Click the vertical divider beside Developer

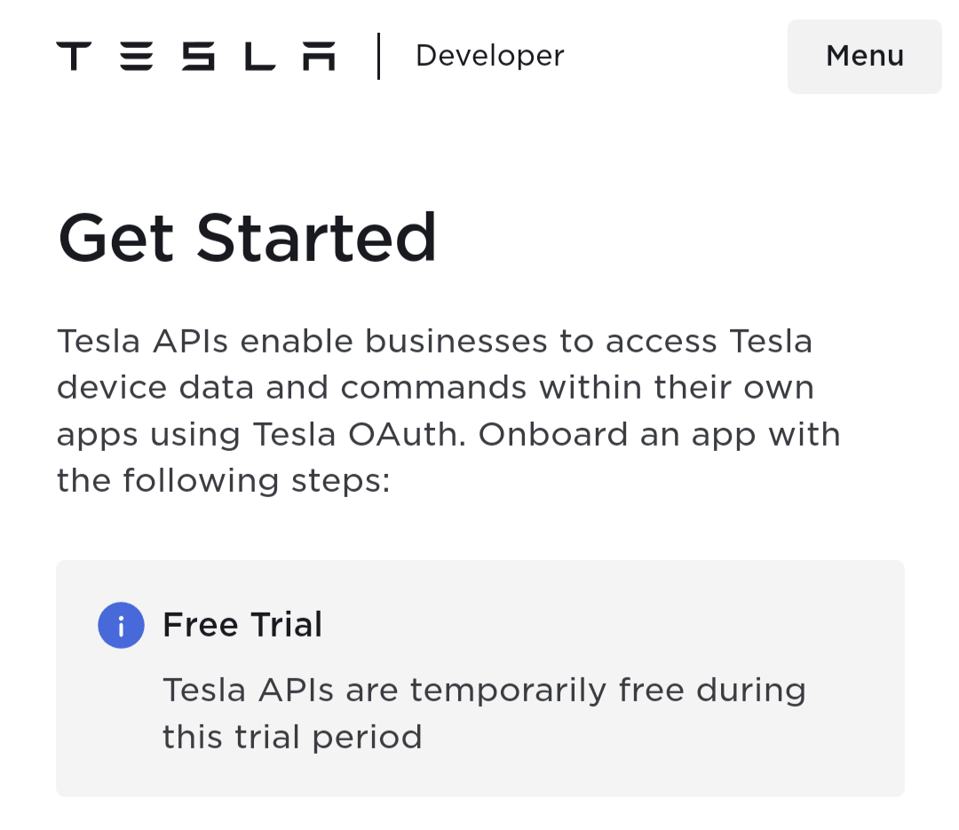pyautogui.click(x=379, y=56)
